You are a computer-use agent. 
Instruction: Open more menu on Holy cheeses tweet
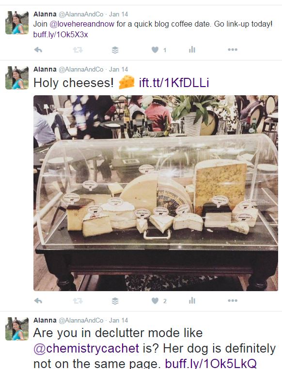coord(233,300)
